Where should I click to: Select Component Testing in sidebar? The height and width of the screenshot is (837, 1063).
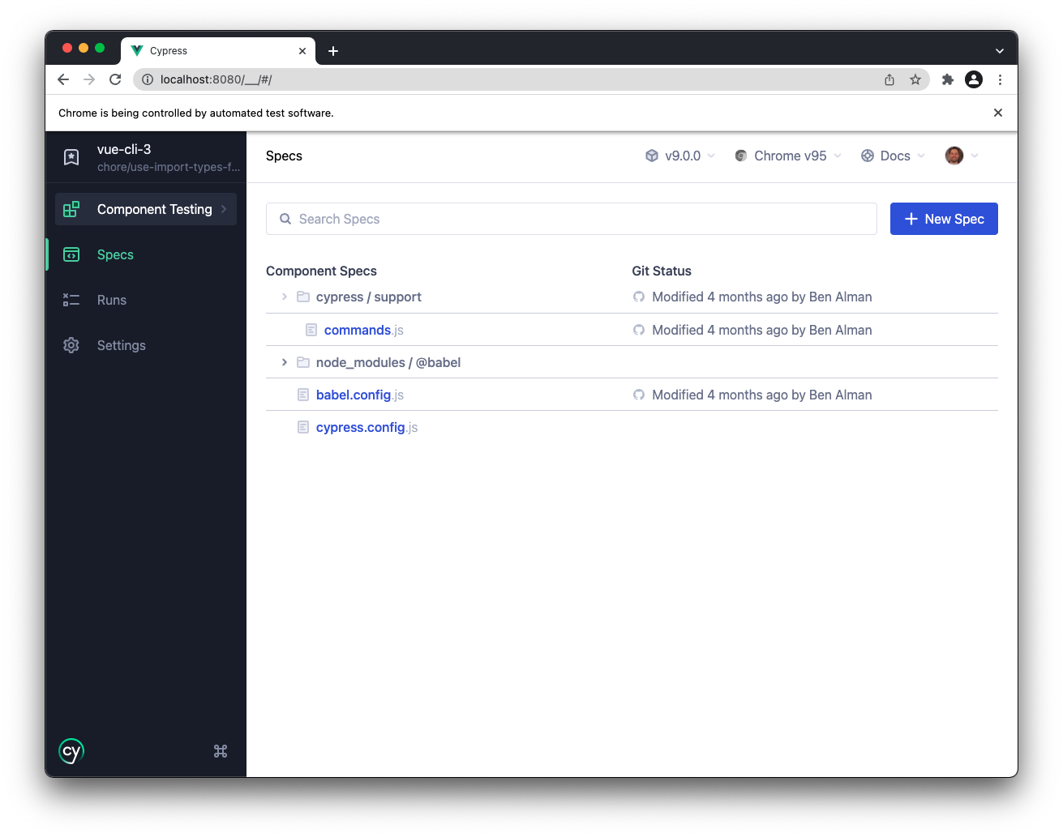[146, 209]
